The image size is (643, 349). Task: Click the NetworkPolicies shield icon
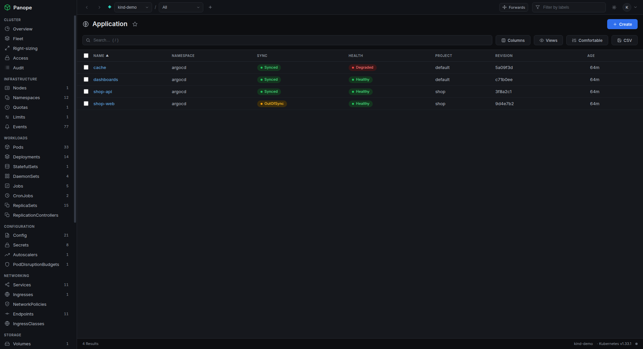click(7, 304)
